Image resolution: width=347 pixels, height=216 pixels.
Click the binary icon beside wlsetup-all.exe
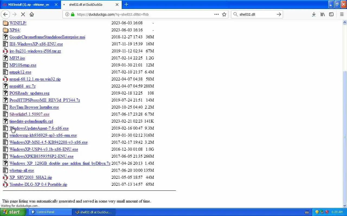point(5,170)
